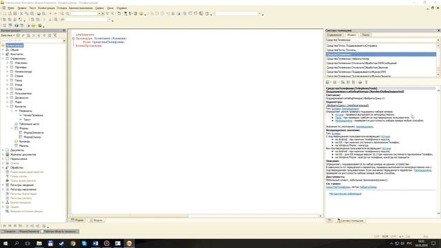The width and height of the screenshot is (441, 248).
Task: Open the toolbar search field dropdown arrow
Action: pyautogui.click(x=99, y=14)
